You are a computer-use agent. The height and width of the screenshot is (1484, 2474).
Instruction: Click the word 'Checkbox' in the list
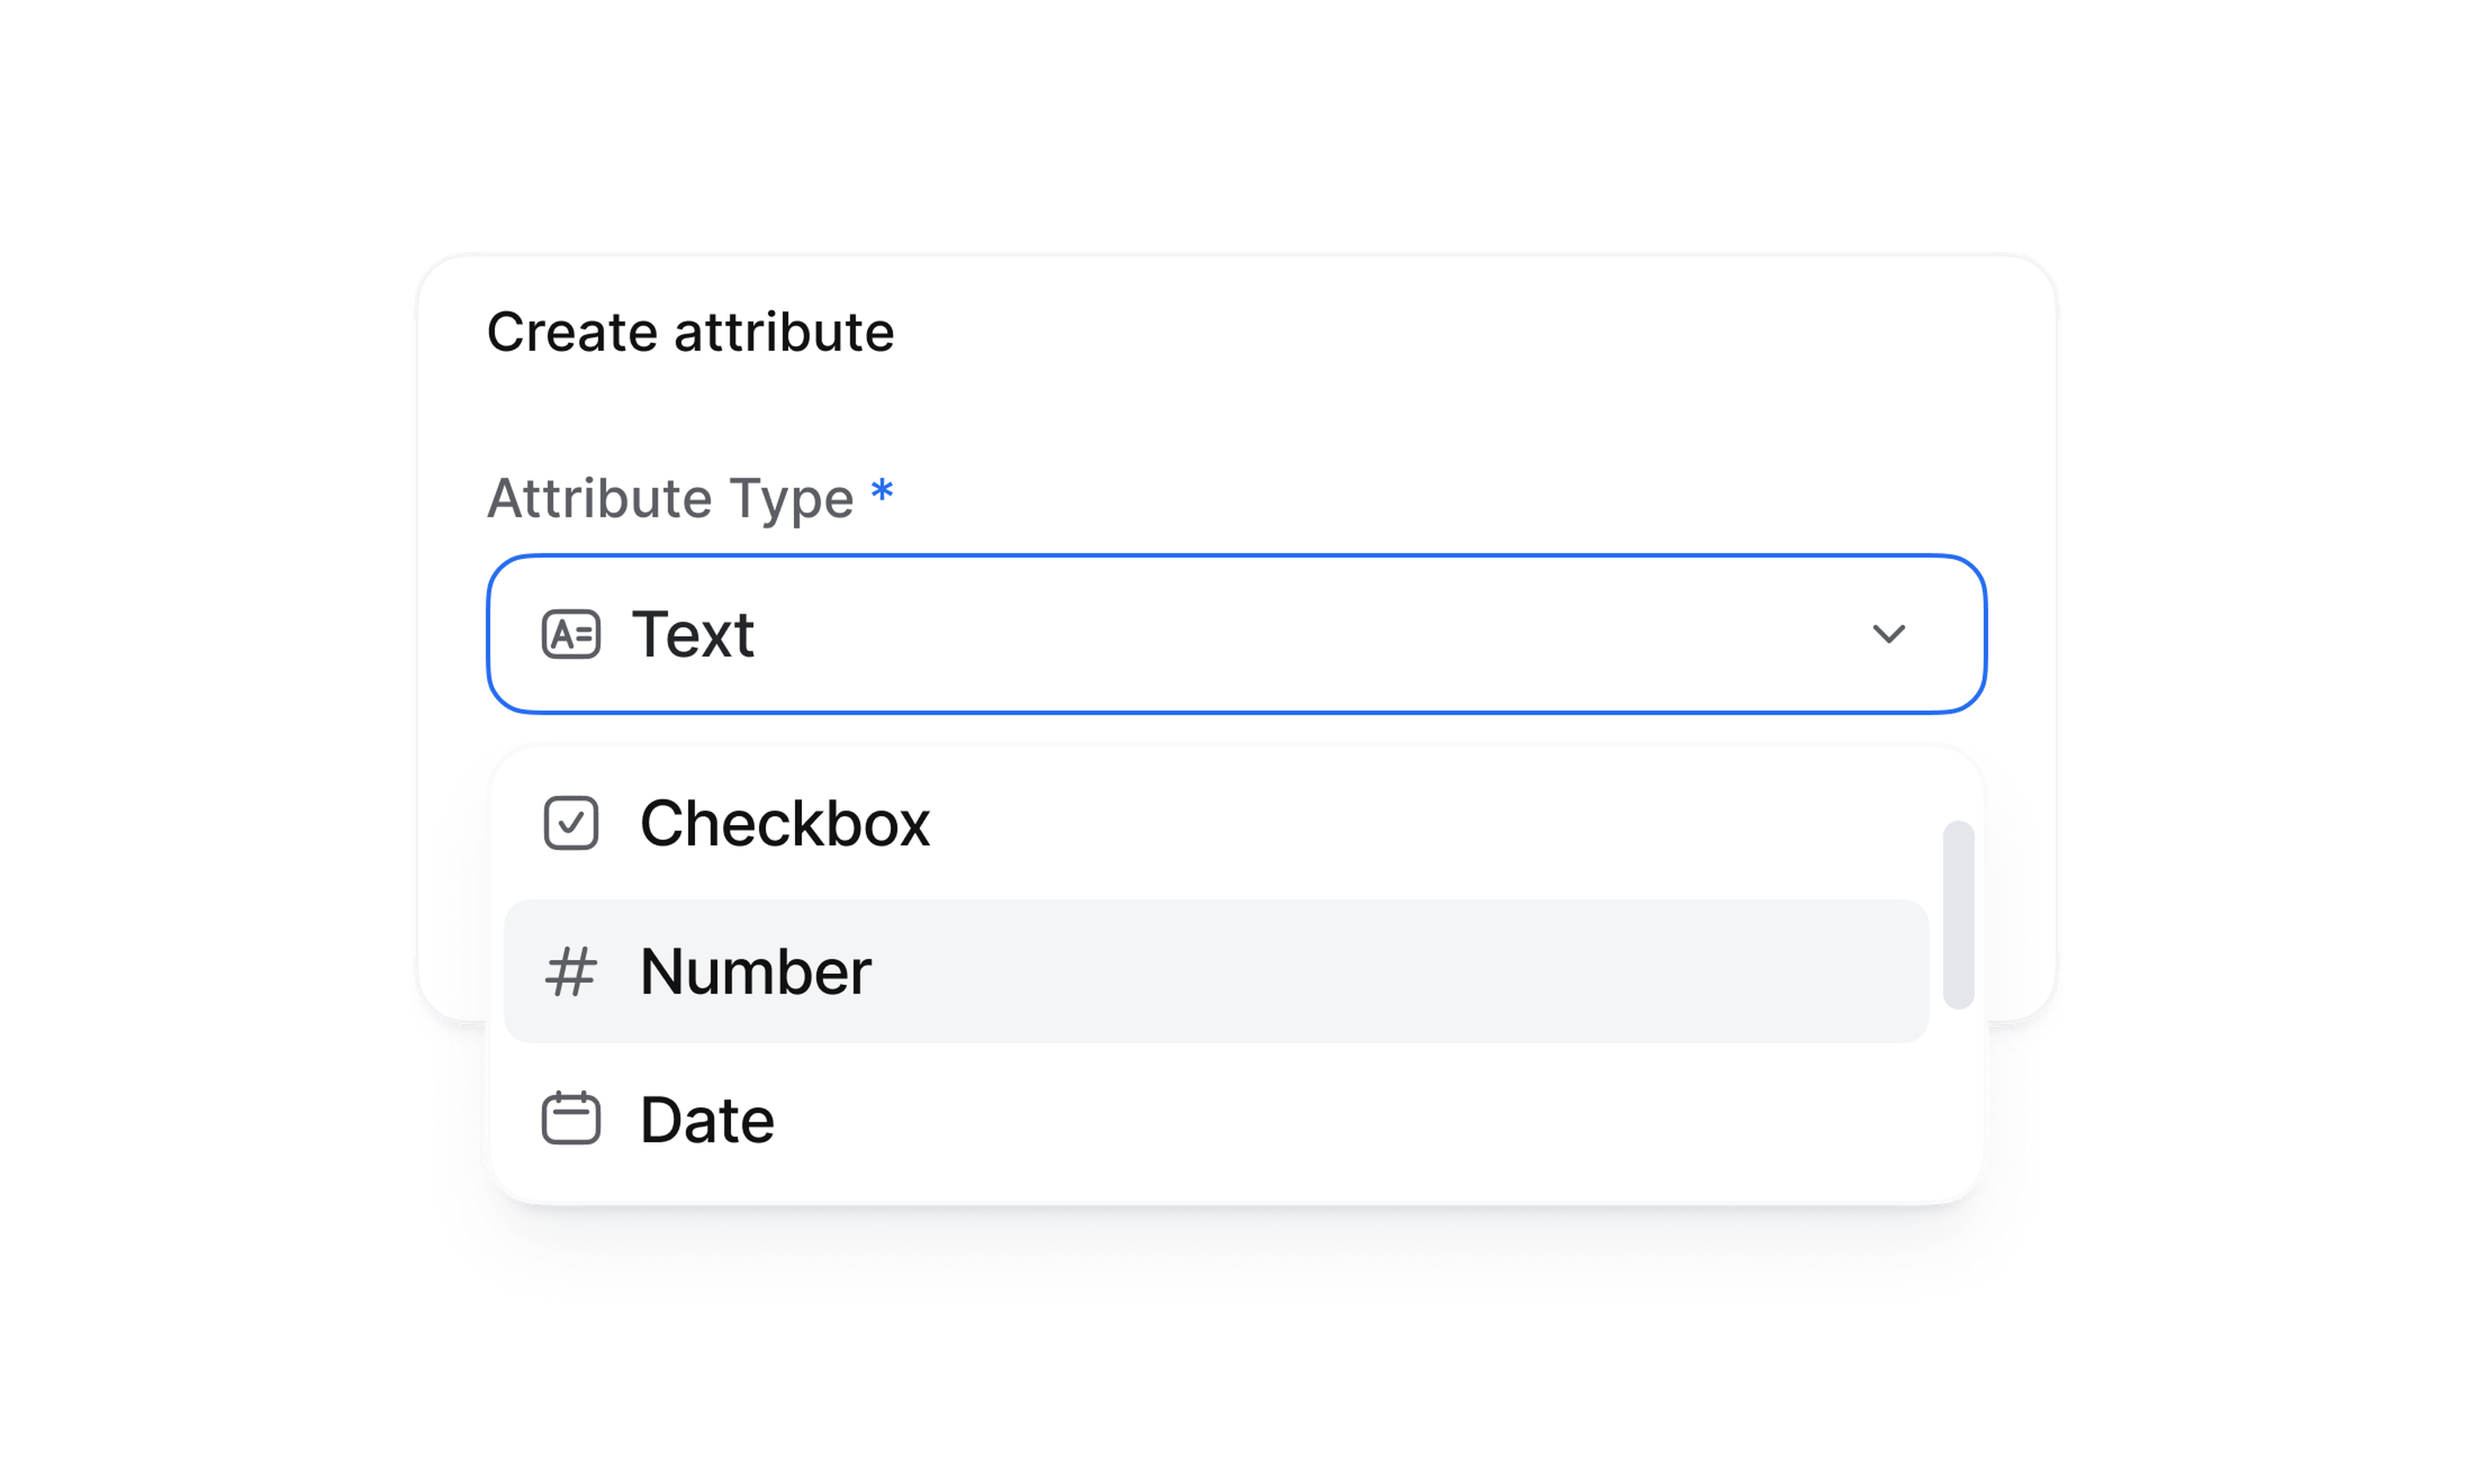point(785,824)
